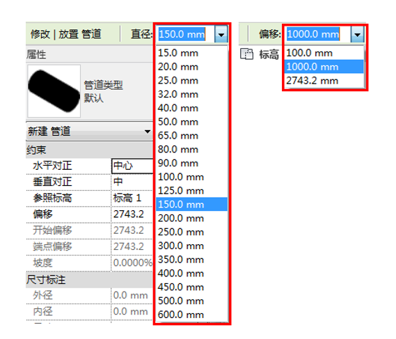The image size is (396, 339).
Task: Select 15.0 mm diameter option
Action: (192, 53)
